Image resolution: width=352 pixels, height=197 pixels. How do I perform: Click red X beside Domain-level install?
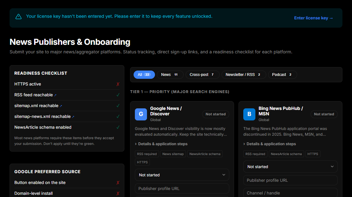click(118, 194)
